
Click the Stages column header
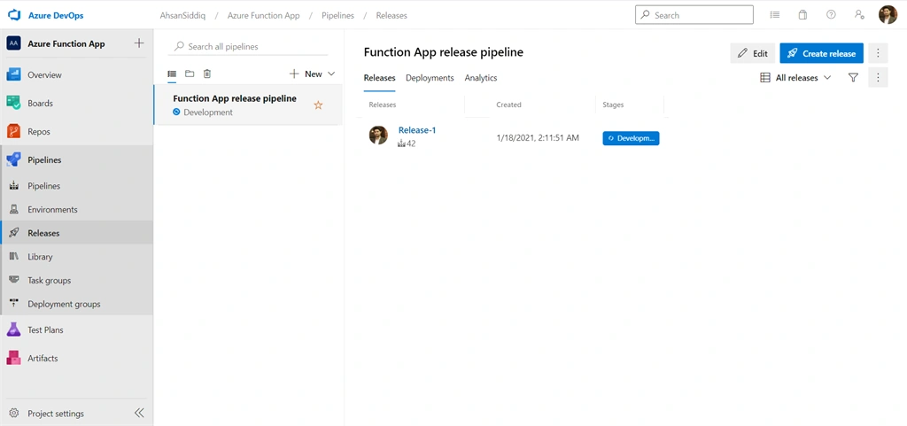pos(613,105)
